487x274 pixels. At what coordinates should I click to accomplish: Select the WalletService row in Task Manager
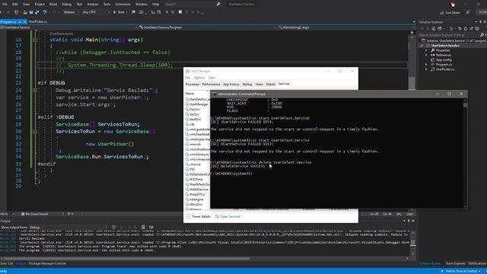click(198, 190)
